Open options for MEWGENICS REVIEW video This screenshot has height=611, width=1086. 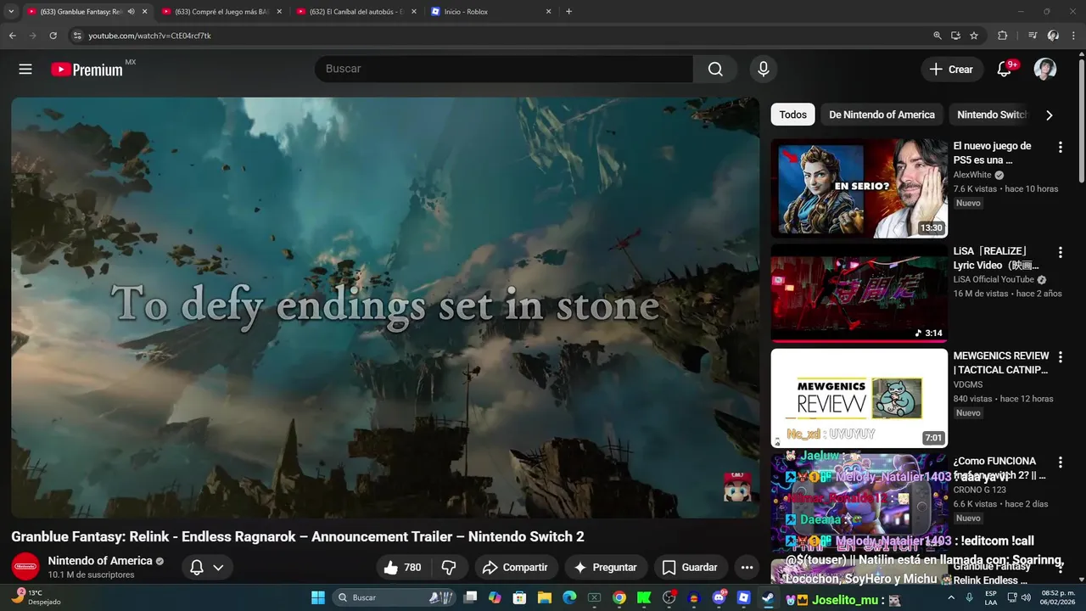[1060, 357]
